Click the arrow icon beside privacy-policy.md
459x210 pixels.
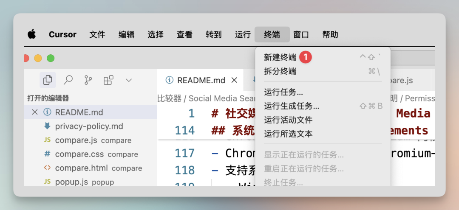pyautogui.click(x=47, y=126)
